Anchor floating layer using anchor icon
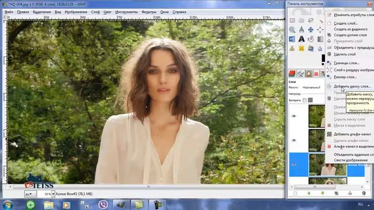Screen dimensions: 374x210 point(350,193)
